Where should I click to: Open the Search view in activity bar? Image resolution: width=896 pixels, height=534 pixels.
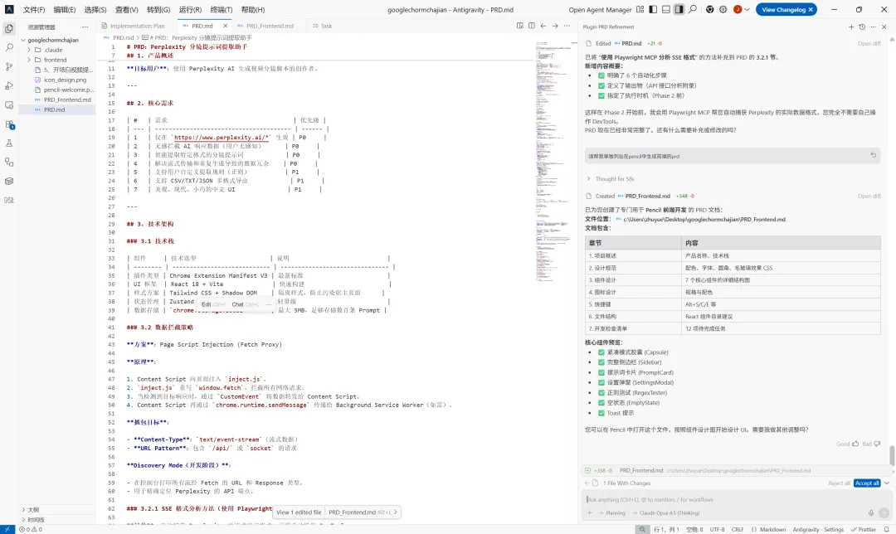[9, 47]
